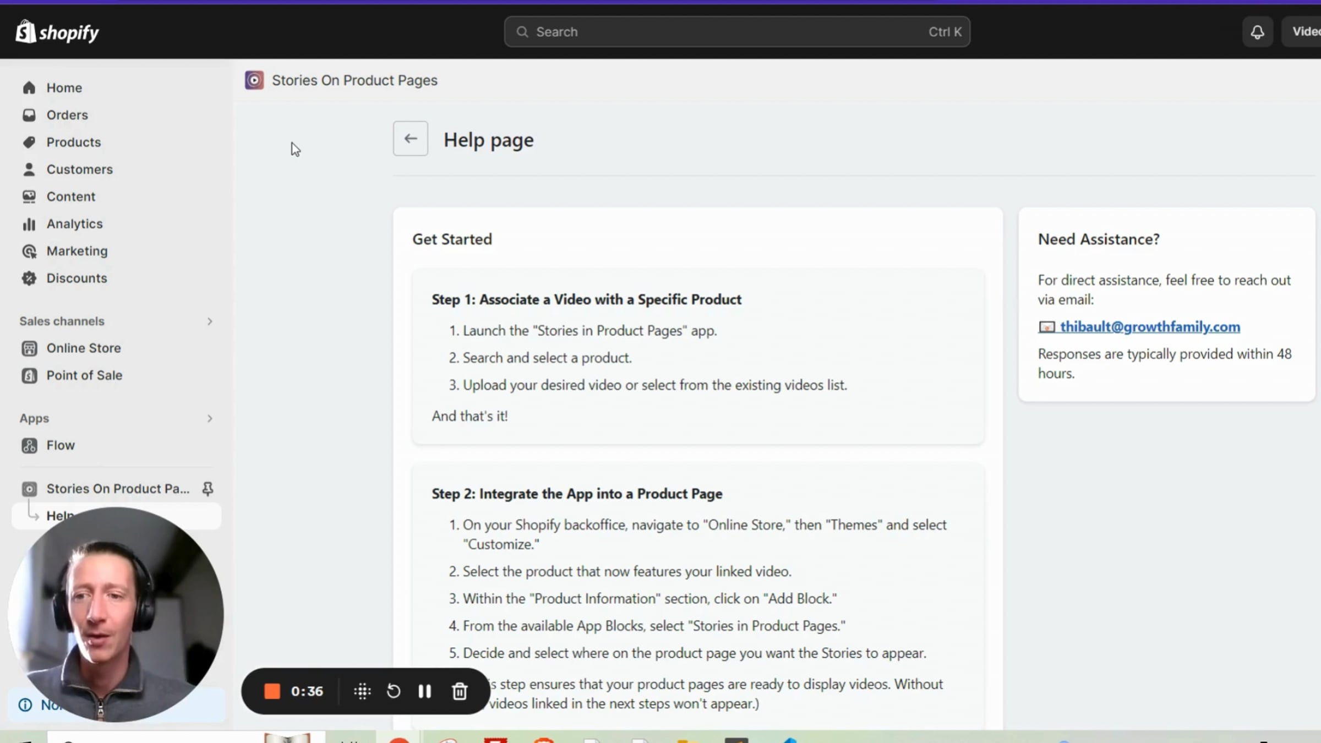Open Stories On Product Pages app
The image size is (1321, 743).
tap(118, 489)
